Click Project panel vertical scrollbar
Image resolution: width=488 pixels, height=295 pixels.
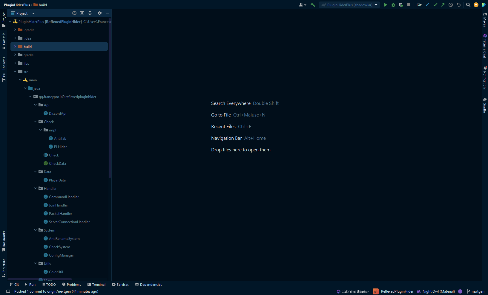point(110,98)
